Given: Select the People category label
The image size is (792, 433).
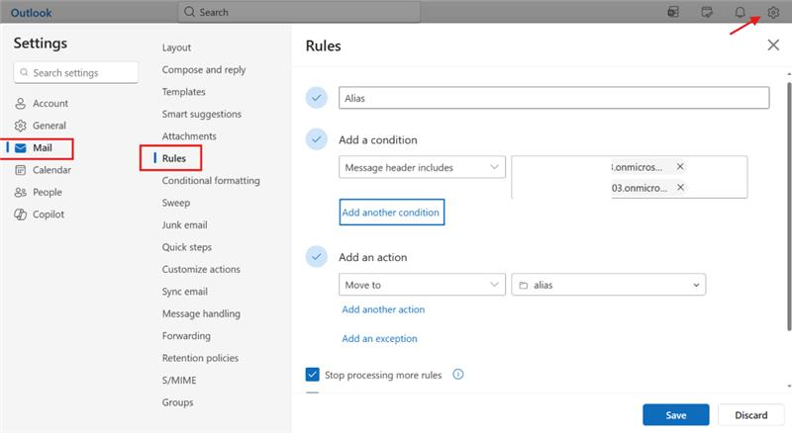Looking at the screenshot, I should 47,192.
